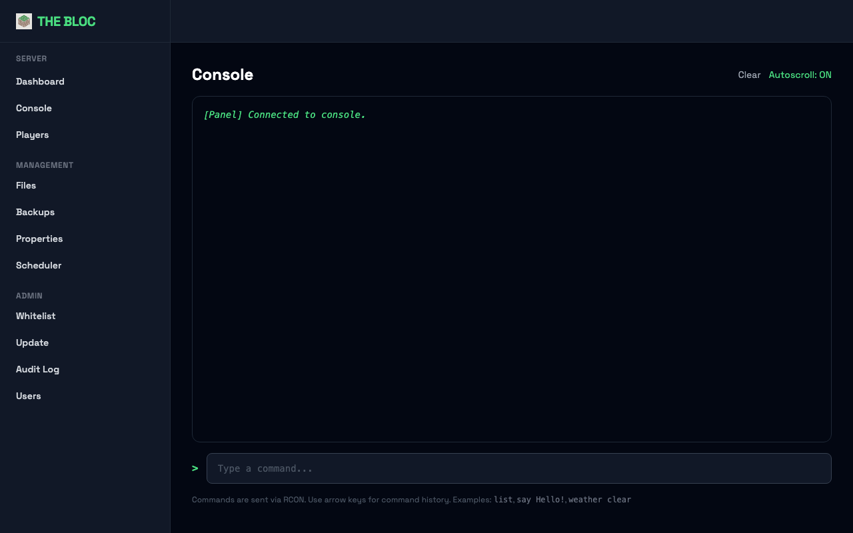Click the 'say Hello!' example command
This screenshot has height=533, width=853.
coord(540,500)
